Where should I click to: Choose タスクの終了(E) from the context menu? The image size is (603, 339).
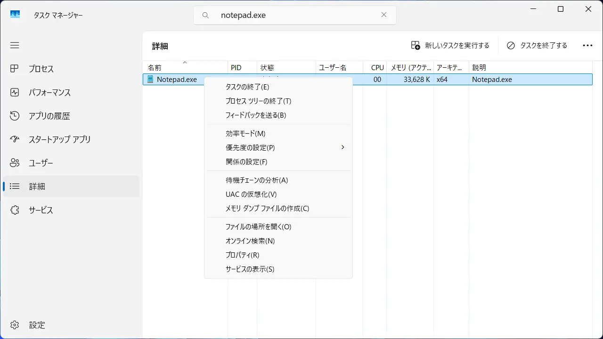(278, 87)
